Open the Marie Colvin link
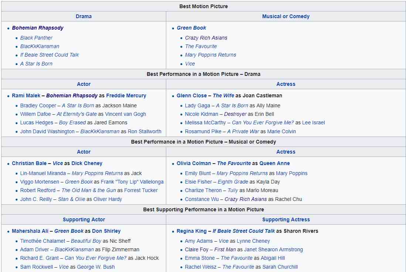The width and height of the screenshot is (406, 272). pos(282,131)
